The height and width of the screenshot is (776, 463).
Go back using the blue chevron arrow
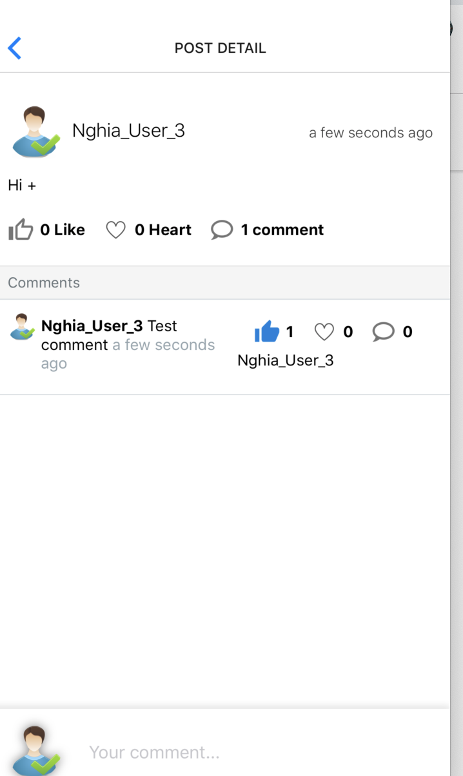14,48
